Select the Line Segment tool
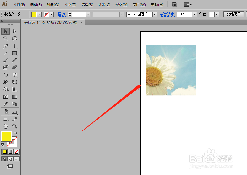This screenshot has width=247, height=175. (x=6, y=53)
